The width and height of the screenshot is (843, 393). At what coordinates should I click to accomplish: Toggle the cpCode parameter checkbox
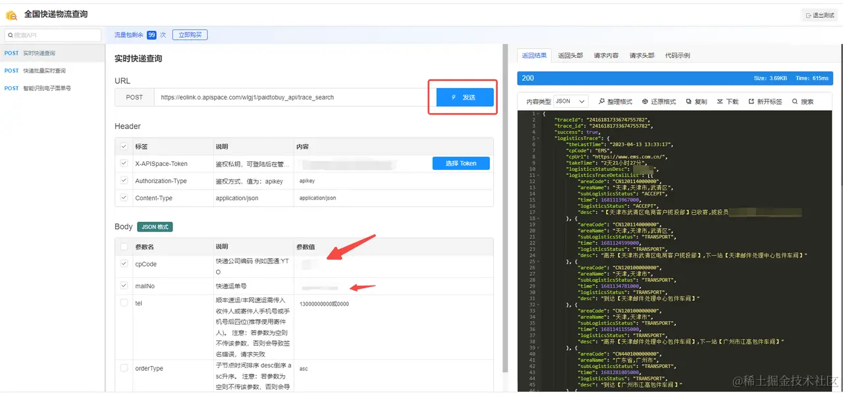124,264
